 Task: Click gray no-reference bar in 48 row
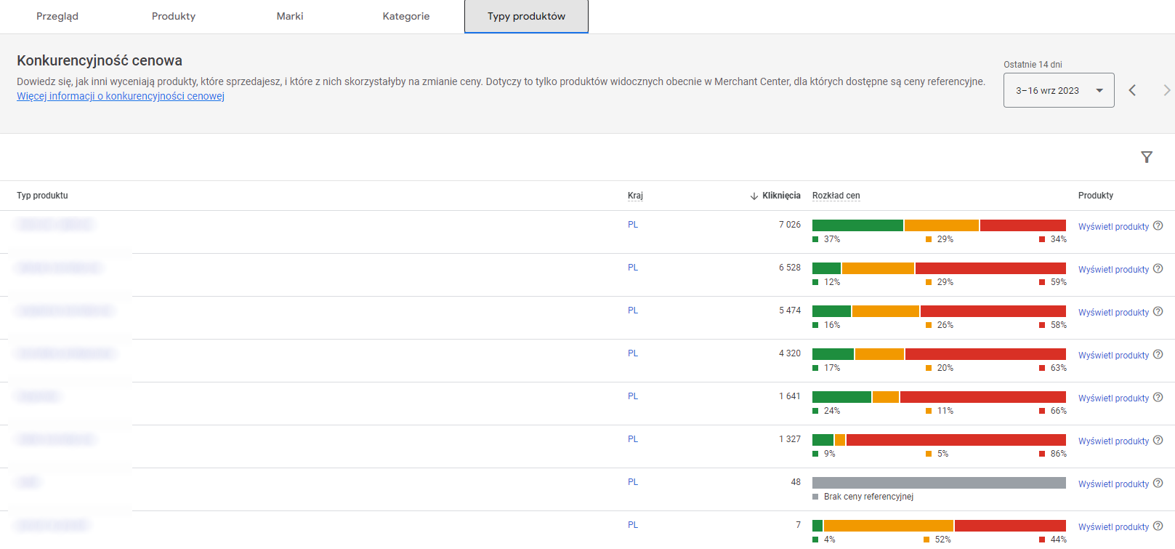[x=939, y=483]
